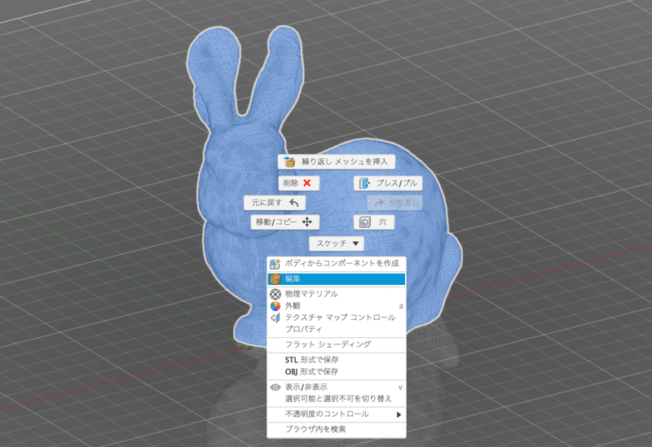Expand 不透明度のコントロール submenu

(x=337, y=414)
